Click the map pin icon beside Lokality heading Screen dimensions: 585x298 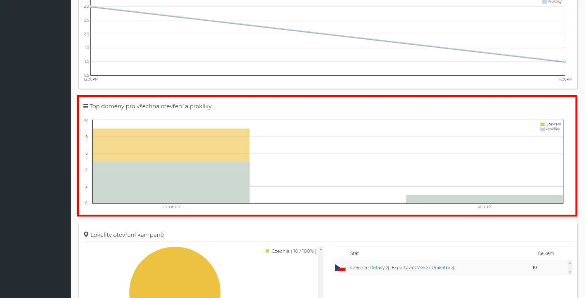click(86, 235)
